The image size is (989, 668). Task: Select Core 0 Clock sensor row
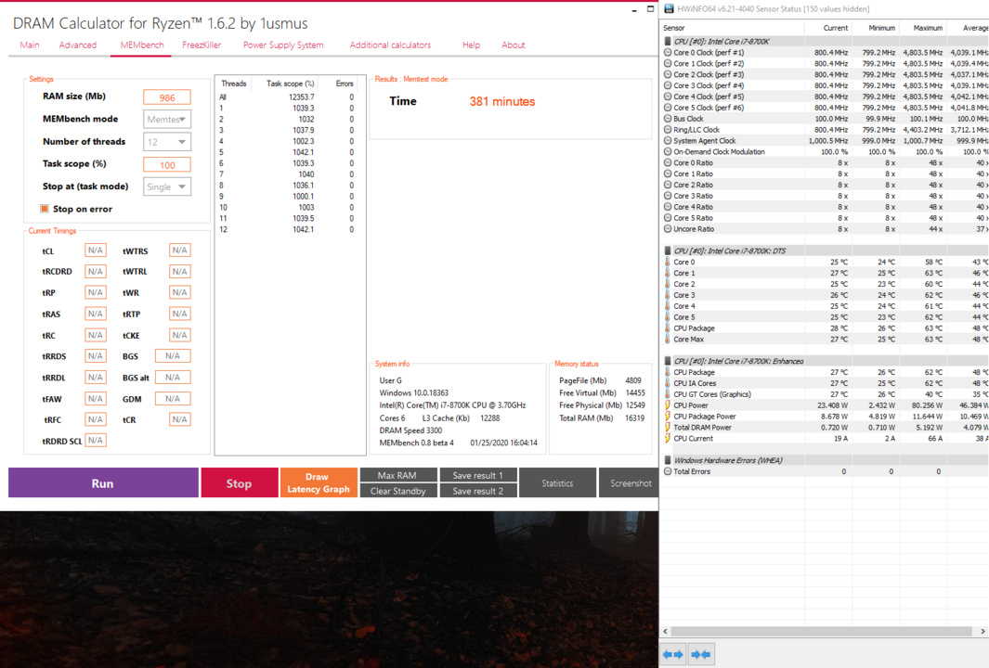click(x=826, y=53)
